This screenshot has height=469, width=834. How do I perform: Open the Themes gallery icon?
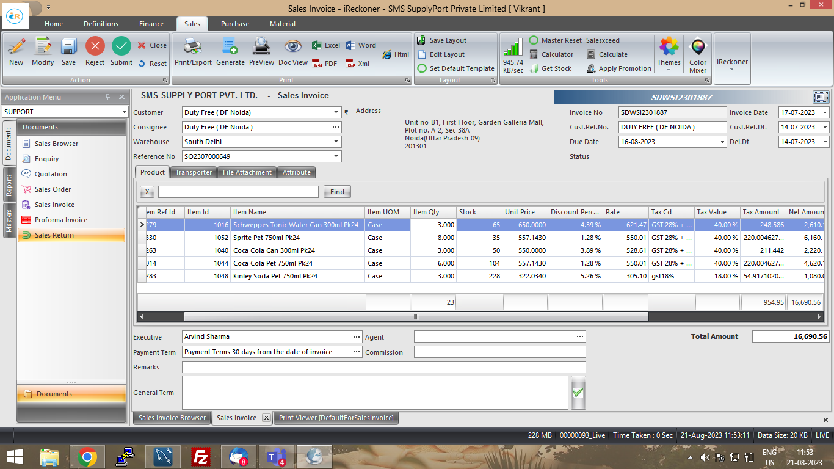pos(669,47)
